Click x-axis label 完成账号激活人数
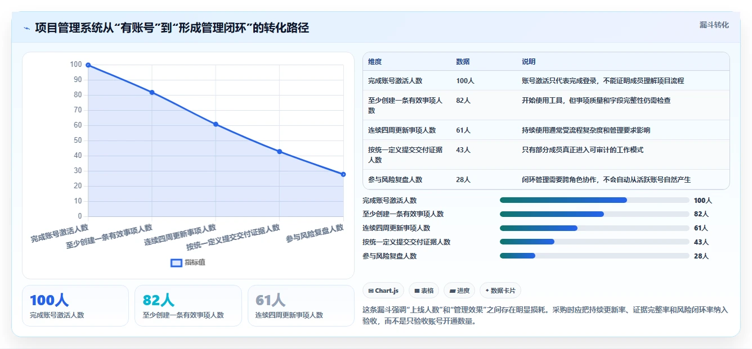Screen dimensions: 752x349 pyautogui.click(x=60, y=233)
